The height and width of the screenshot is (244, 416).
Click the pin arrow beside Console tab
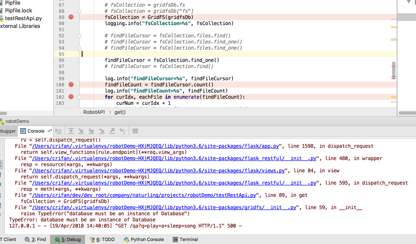[49, 131]
